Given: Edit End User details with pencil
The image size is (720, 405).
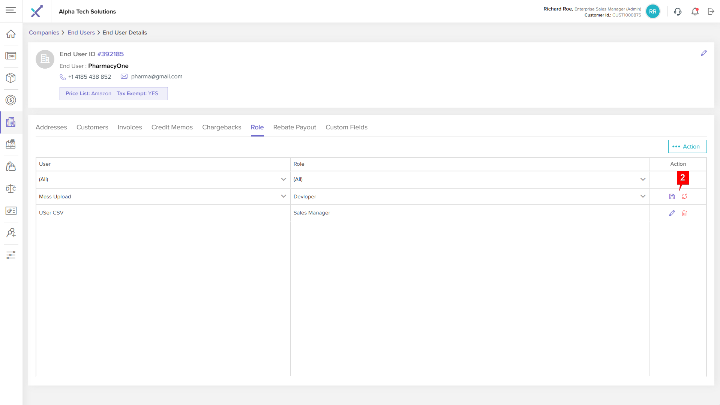Looking at the screenshot, I should point(703,53).
